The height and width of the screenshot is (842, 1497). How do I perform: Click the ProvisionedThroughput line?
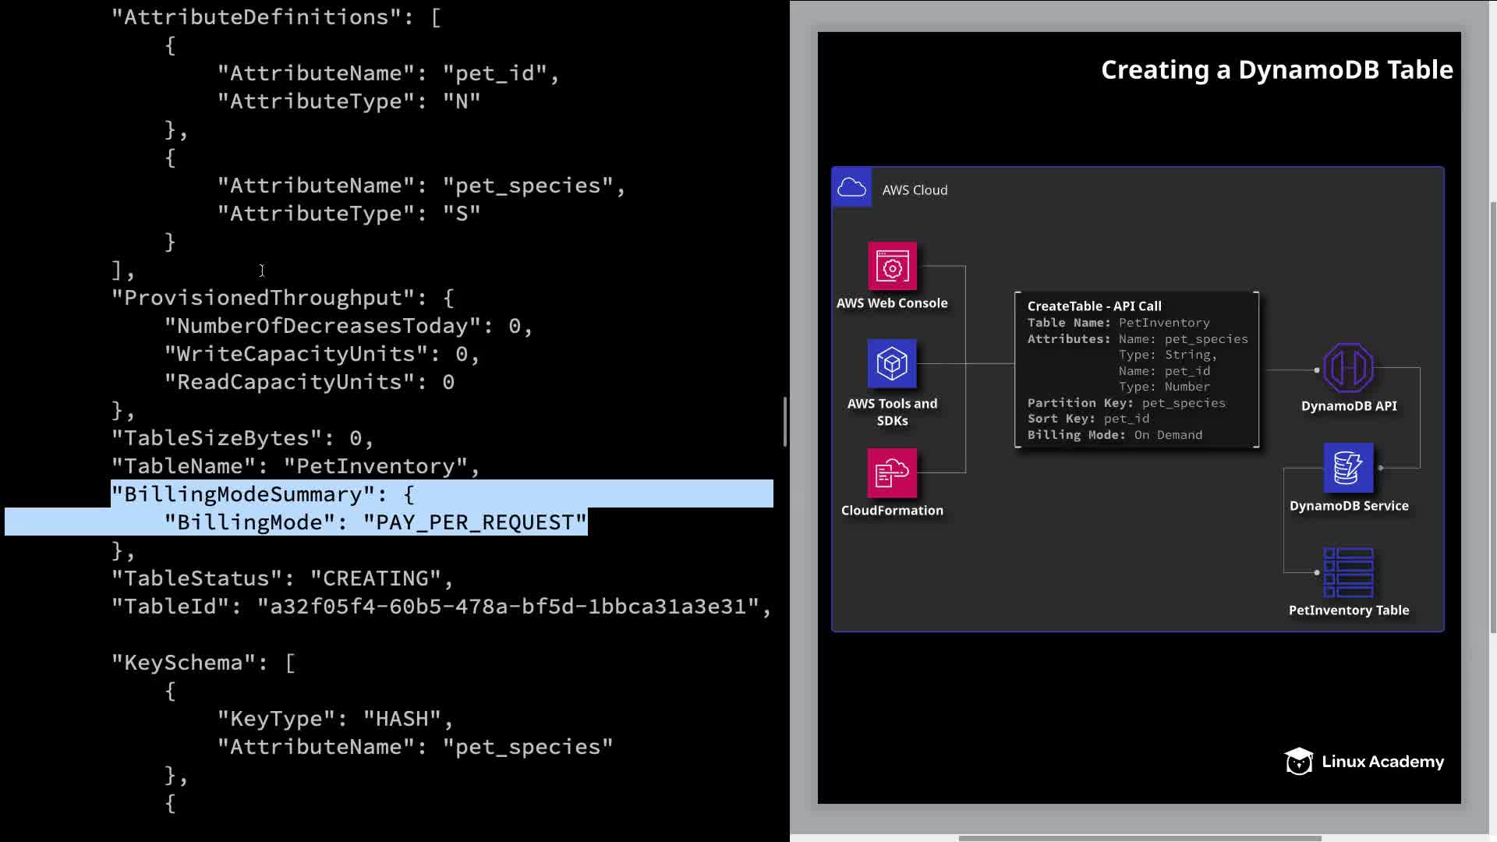282,298
